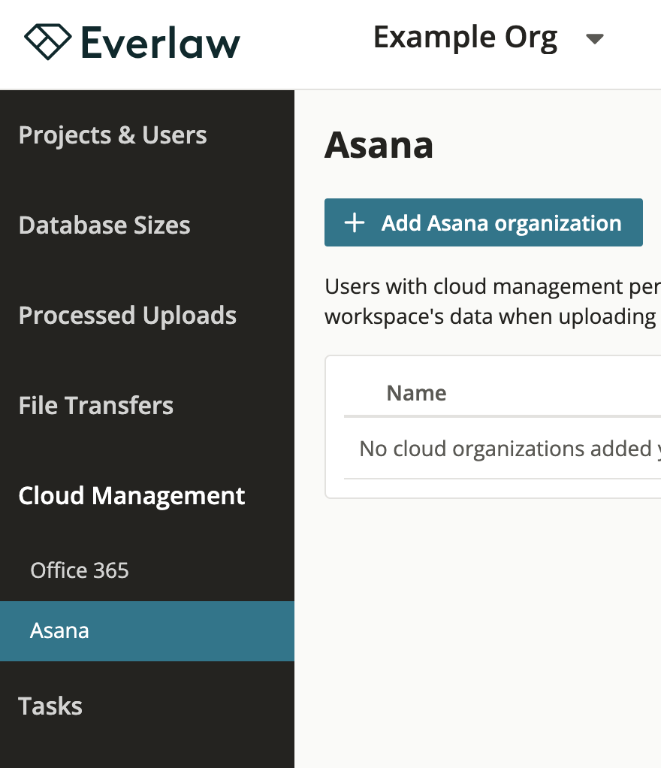Go to Database Sizes in sidebar

(x=104, y=225)
